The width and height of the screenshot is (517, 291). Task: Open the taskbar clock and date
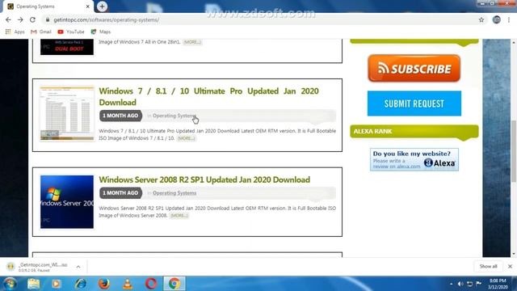point(498,284)
